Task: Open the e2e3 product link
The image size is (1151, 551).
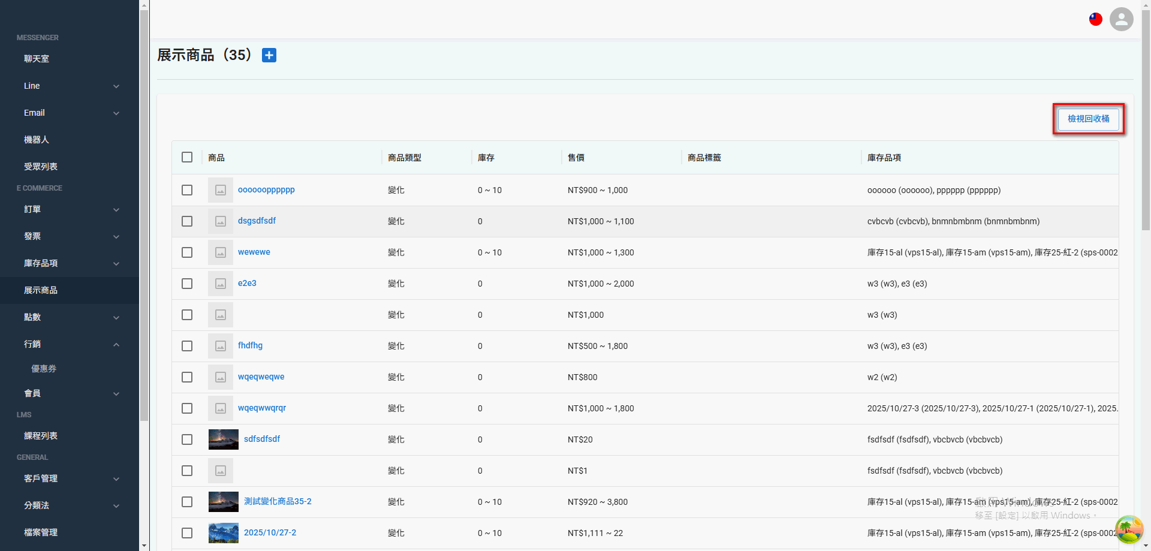Action: tap(247, 283)
